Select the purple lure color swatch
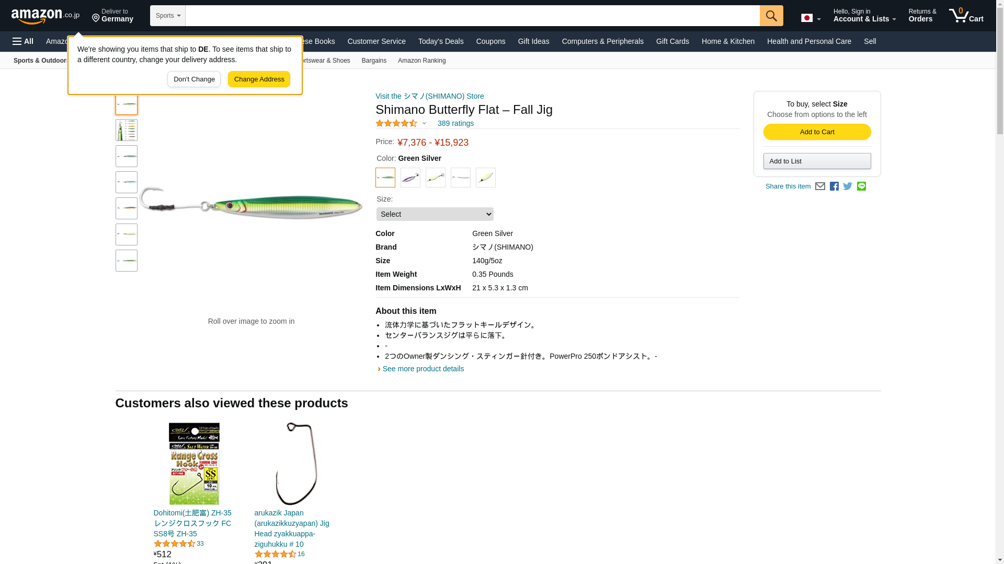The width and height of the screenshot is (1004, 564). tap(410, 178)
